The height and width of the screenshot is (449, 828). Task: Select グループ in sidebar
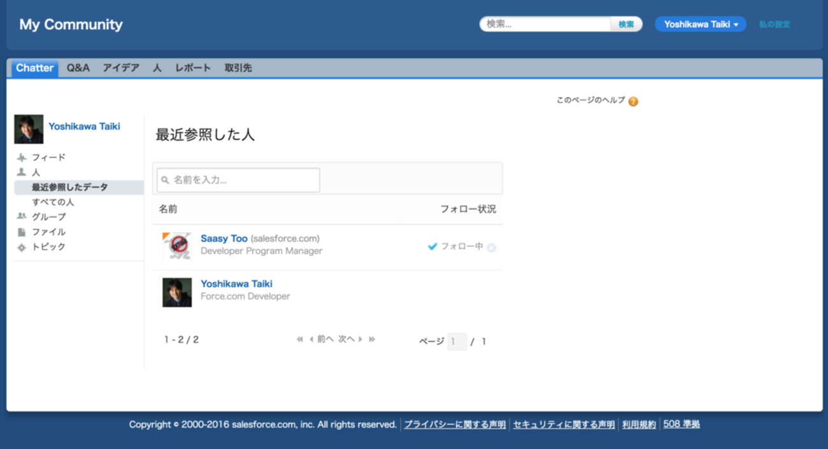pyautogui.click(x=49, y=217)
